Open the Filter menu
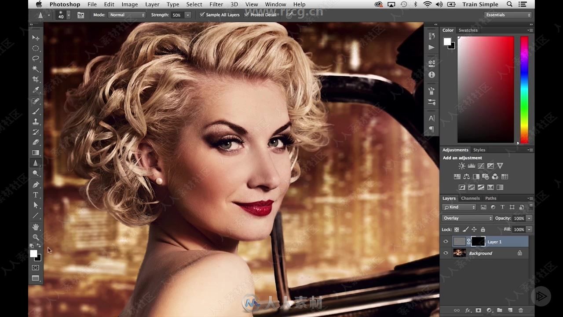The image size is (563, 317). click(216, 4)
